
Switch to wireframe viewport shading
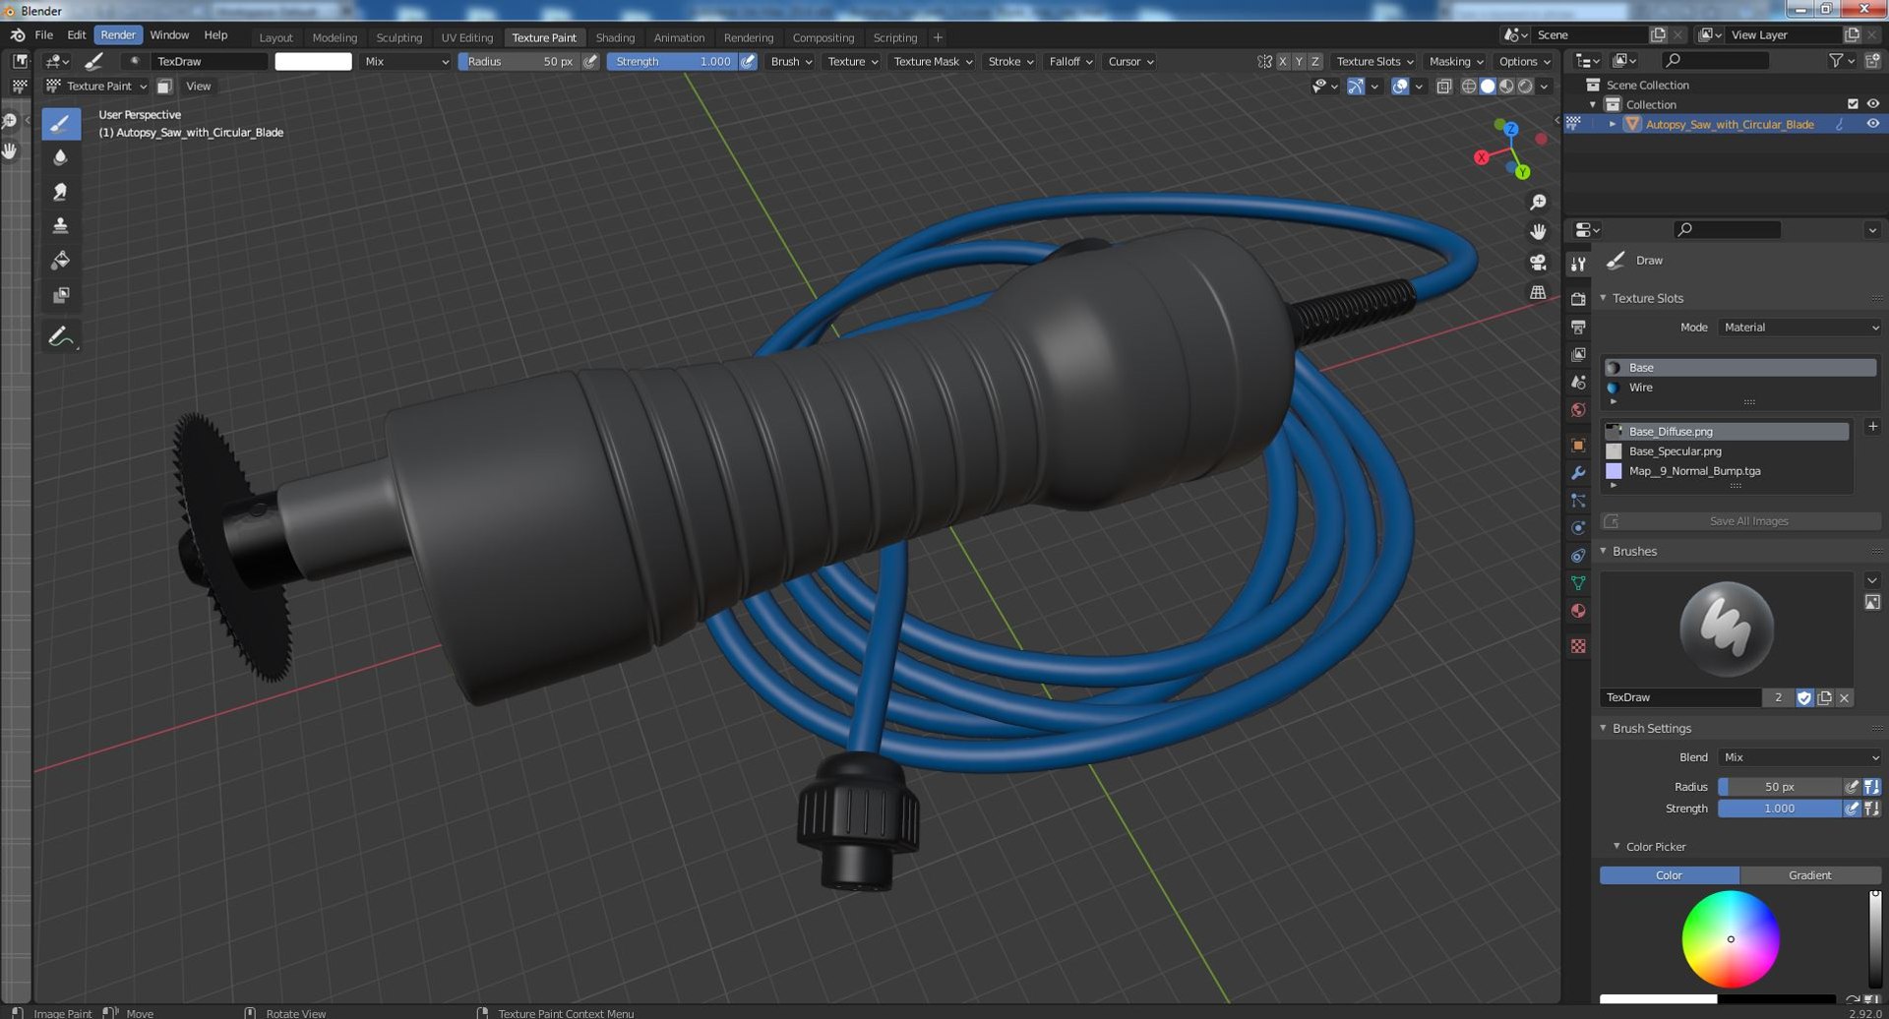click(1469, 87)
